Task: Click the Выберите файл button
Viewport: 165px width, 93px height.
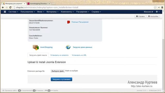Action: tap(58, 71)
